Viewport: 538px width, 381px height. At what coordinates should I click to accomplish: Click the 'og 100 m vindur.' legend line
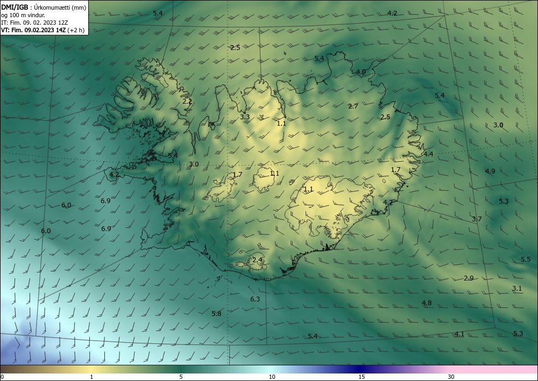(23, 16)
